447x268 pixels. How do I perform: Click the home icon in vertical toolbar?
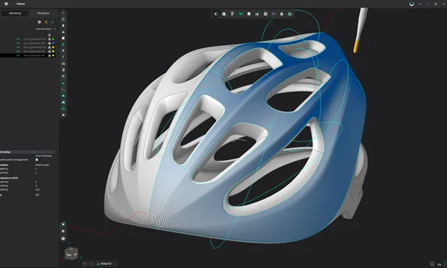click(63, 19)
